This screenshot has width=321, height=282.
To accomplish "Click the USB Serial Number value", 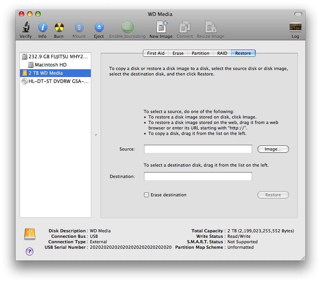I will pyautogui.click(x=131, y=247).
